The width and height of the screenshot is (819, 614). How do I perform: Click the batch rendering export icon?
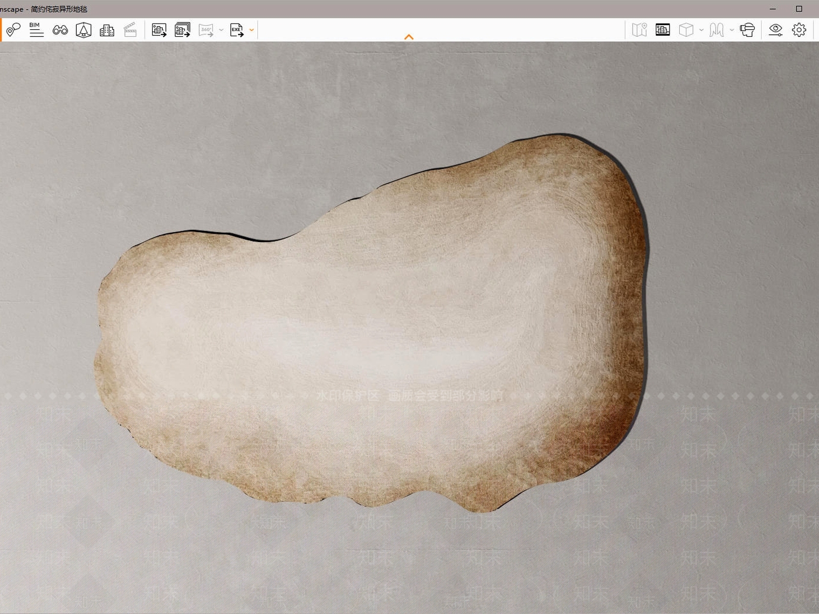point(182,30)
